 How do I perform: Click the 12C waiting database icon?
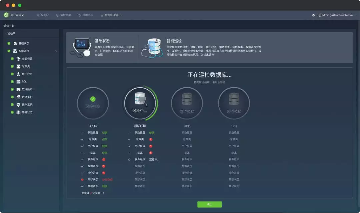(x=234, y=99)
